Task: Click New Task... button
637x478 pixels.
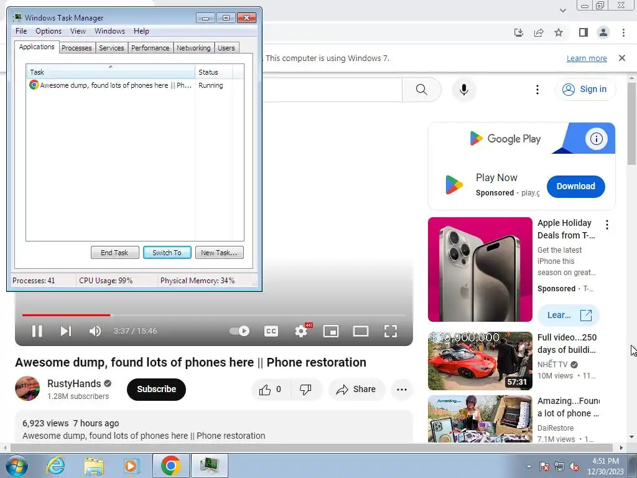Action: tap(220, 253)
